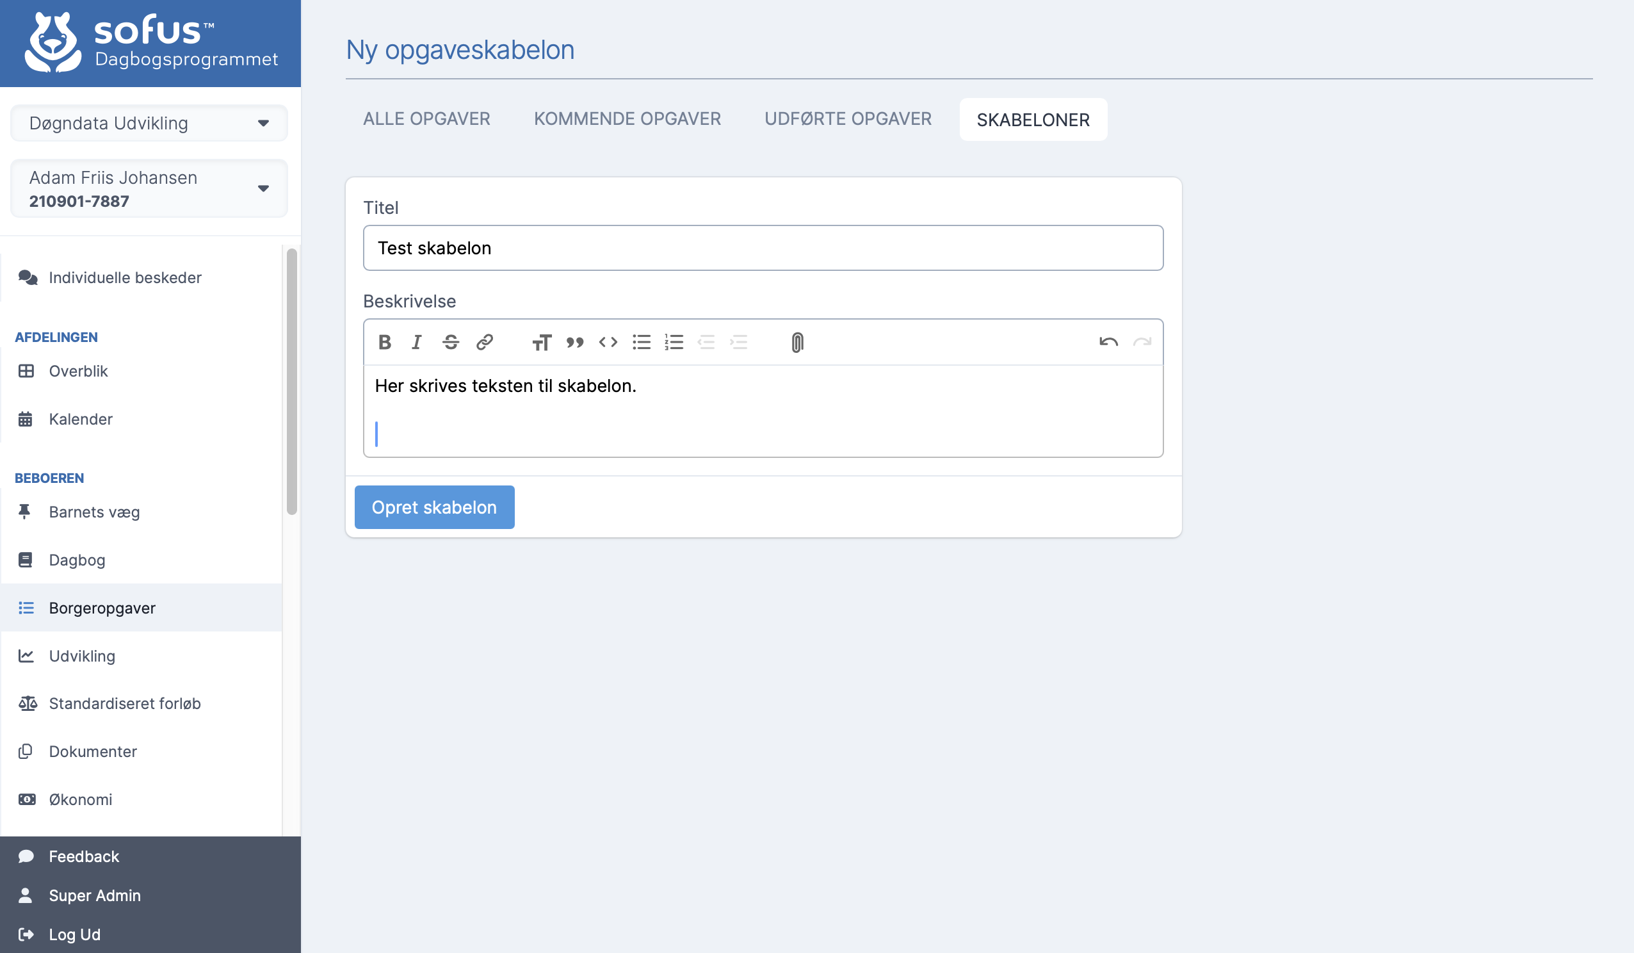Expand the Adam Friis Johansen selector
Viewport: 1634px width, 953px height.
[x=149, y=189]
